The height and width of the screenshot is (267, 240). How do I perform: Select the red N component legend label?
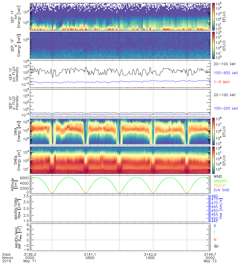pos(215,239)
